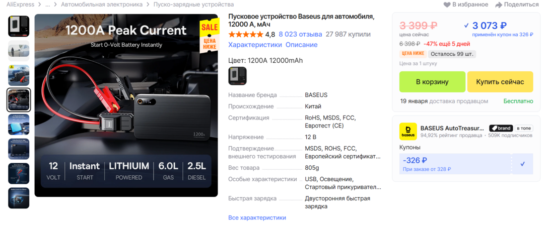The width and height of the screenshot is (549, 234).
Task: Toggle the -326 ₽ coupon checkmark
Action: [523, 164]
